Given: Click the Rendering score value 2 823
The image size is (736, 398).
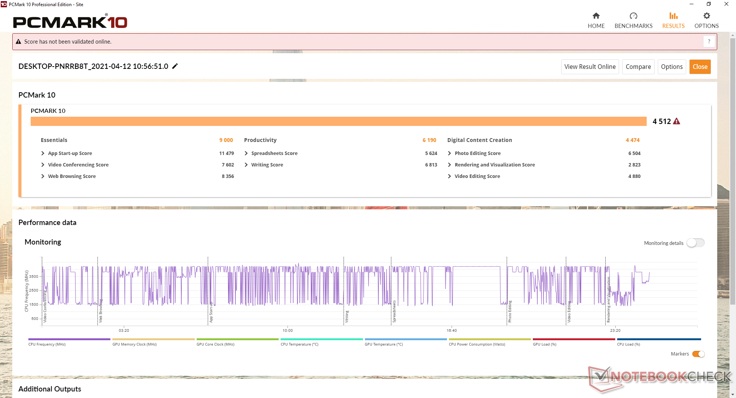Looking at the screenshot, I should [634, 165].
